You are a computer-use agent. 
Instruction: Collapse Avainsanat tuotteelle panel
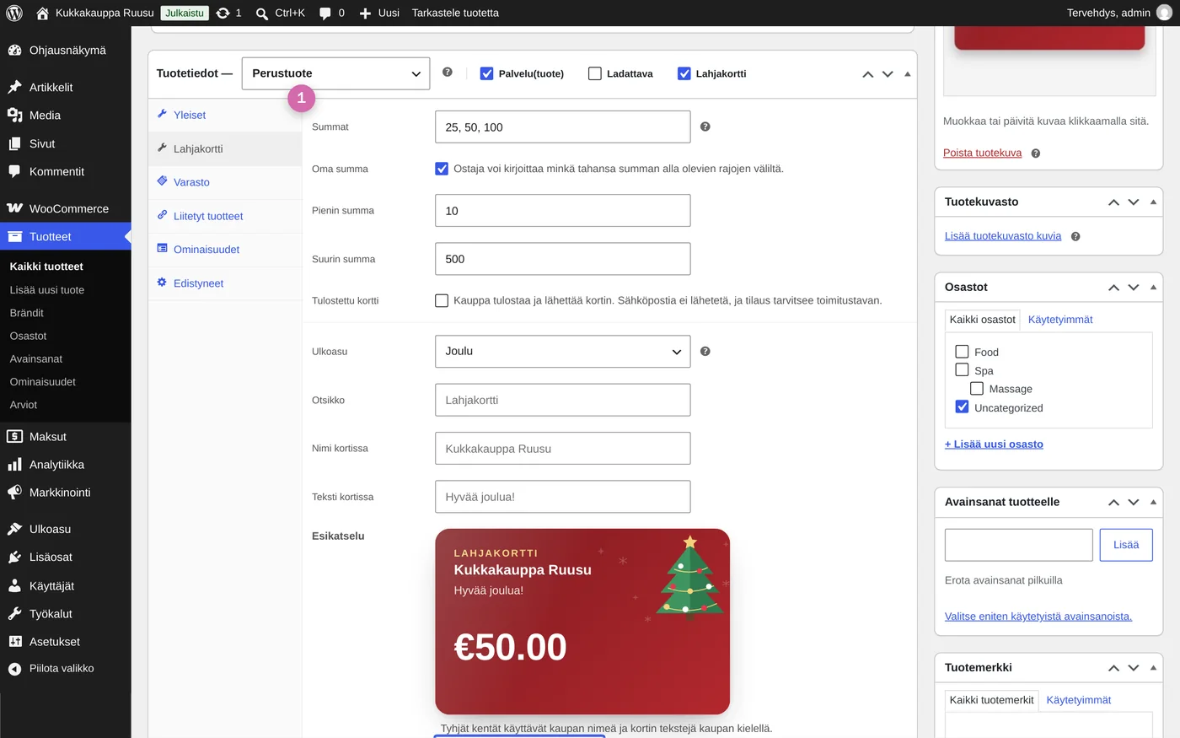[x=1154, y=502]
